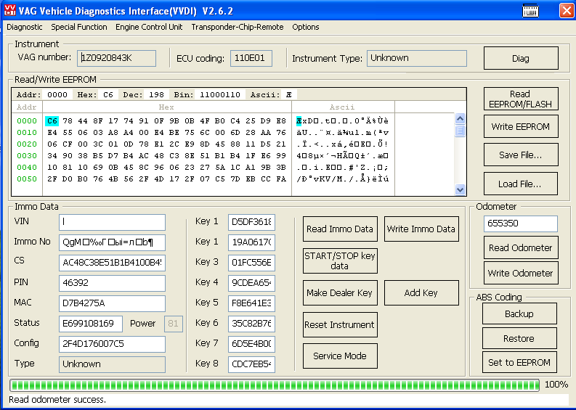Click the Write EEPROM button
This screenshot has height=410, width=576.
click(521, 127)
